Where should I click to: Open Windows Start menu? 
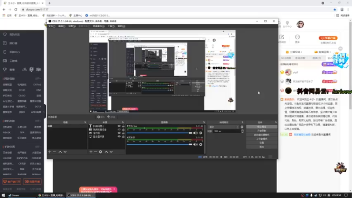point(3,195)
